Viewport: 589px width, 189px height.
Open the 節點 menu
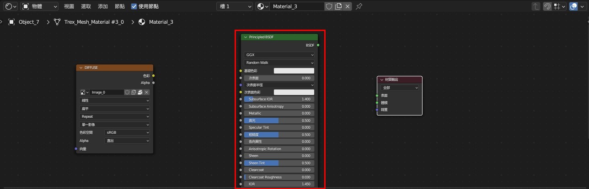119,6
